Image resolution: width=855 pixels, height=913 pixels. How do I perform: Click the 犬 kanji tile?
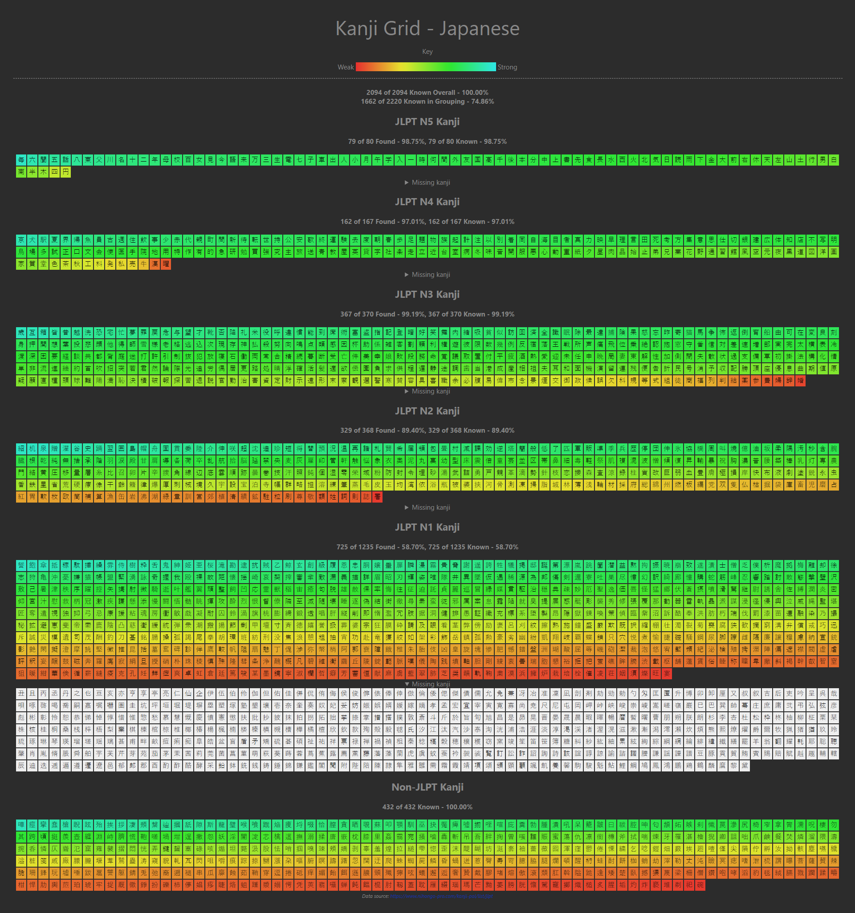click(32, 240)
